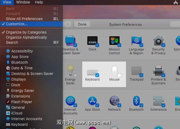Screen dimensions: 180x129
Task: Open Flash Player from View menu
Action: [x=31, y=102]
